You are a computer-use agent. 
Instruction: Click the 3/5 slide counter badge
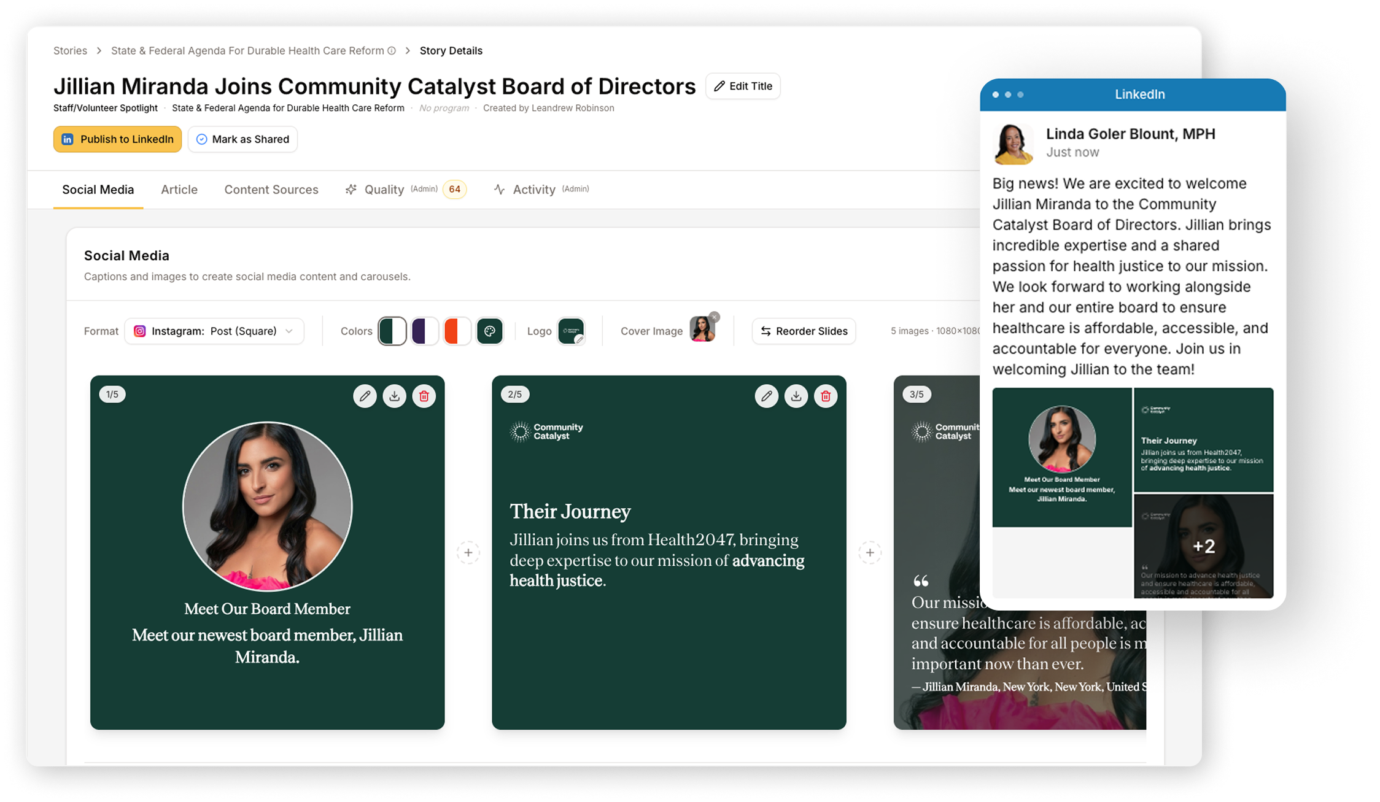(x=917, y=395)
